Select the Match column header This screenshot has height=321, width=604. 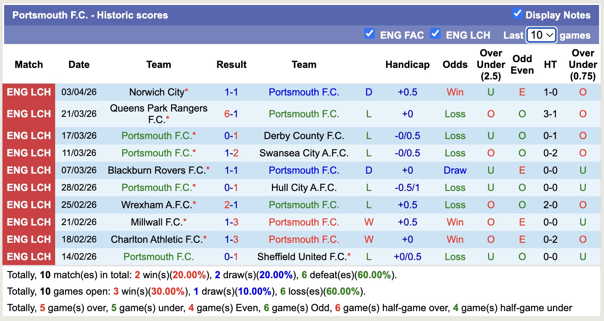(28, 65)
